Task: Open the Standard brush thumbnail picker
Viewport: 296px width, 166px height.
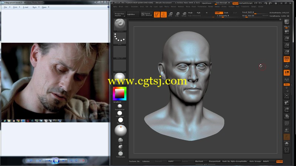Action: (x=120, y=24)
